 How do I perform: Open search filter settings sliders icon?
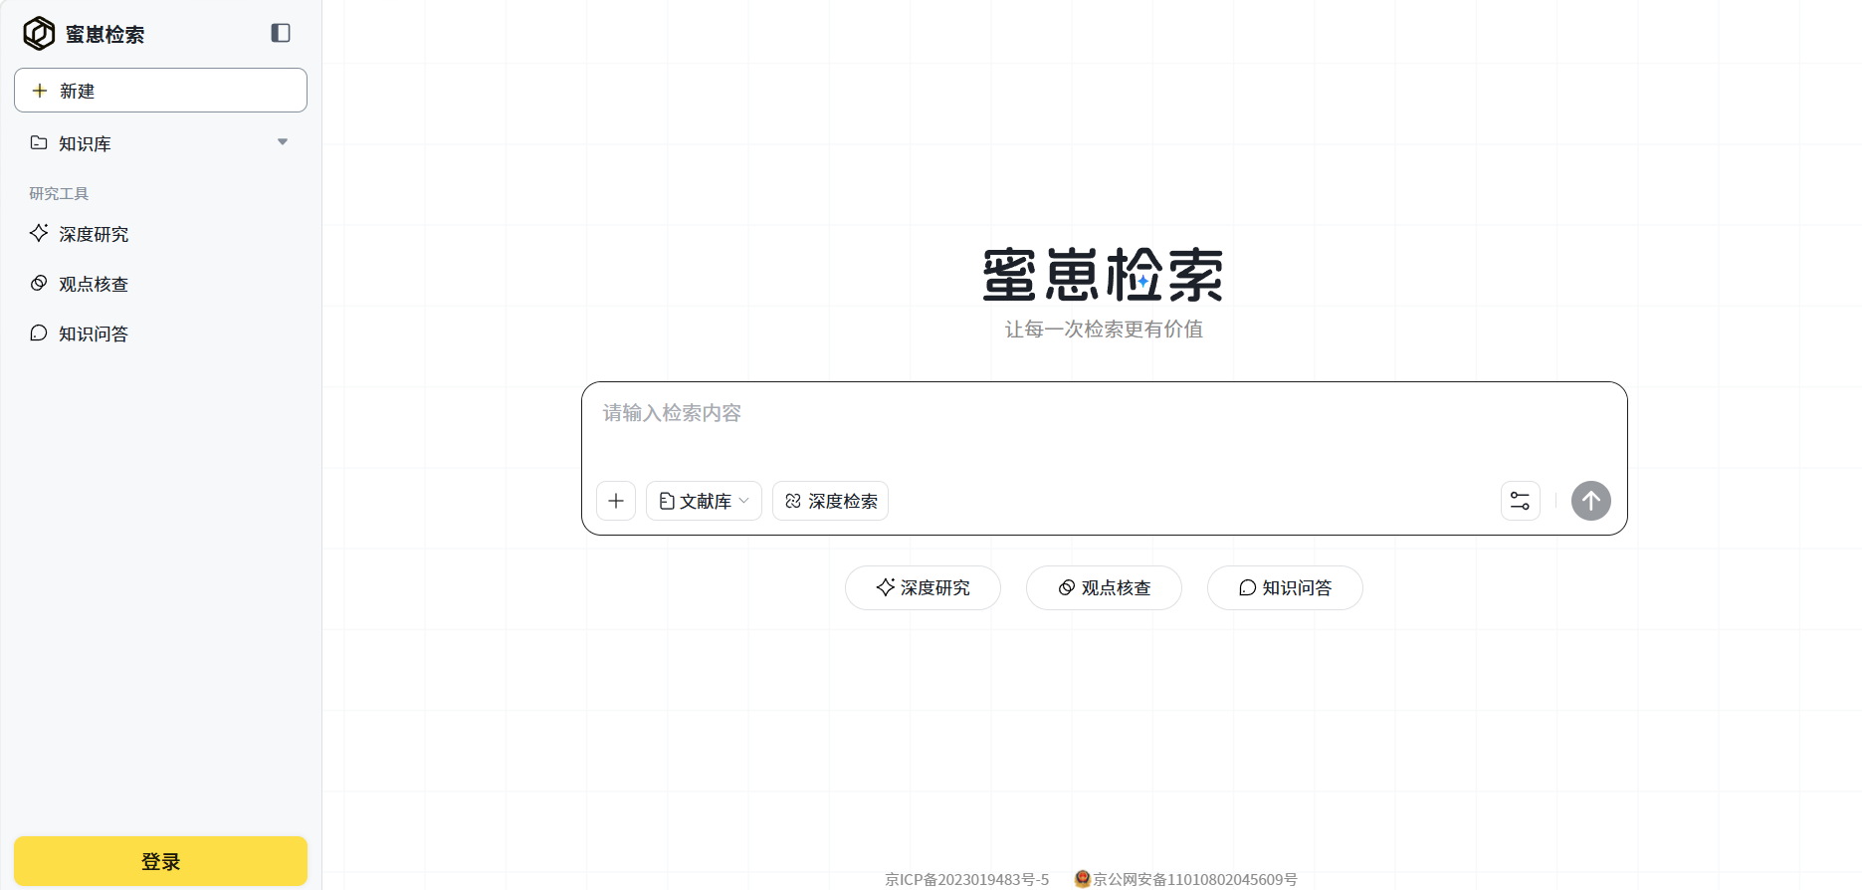[x=1521, y=501]
